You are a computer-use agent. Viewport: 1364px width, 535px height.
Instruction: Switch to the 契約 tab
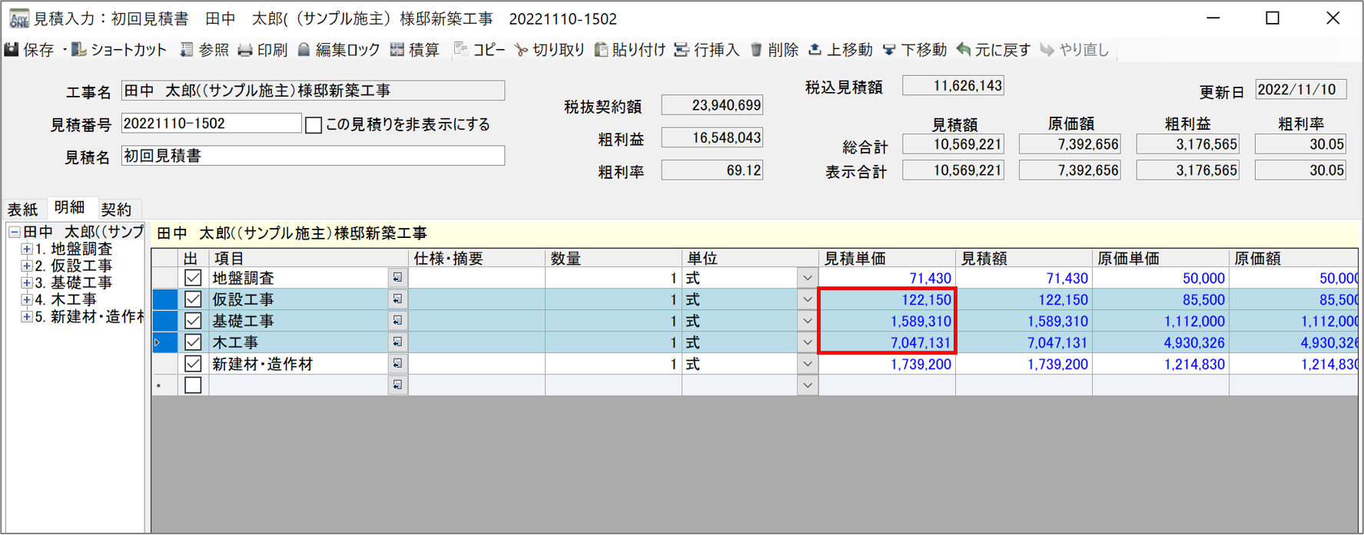(x=116, y=209)
